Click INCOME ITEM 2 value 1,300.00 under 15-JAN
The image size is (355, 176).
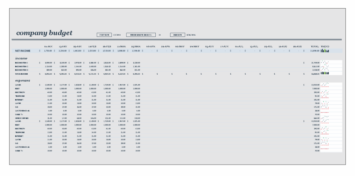(x=63, y=66)
